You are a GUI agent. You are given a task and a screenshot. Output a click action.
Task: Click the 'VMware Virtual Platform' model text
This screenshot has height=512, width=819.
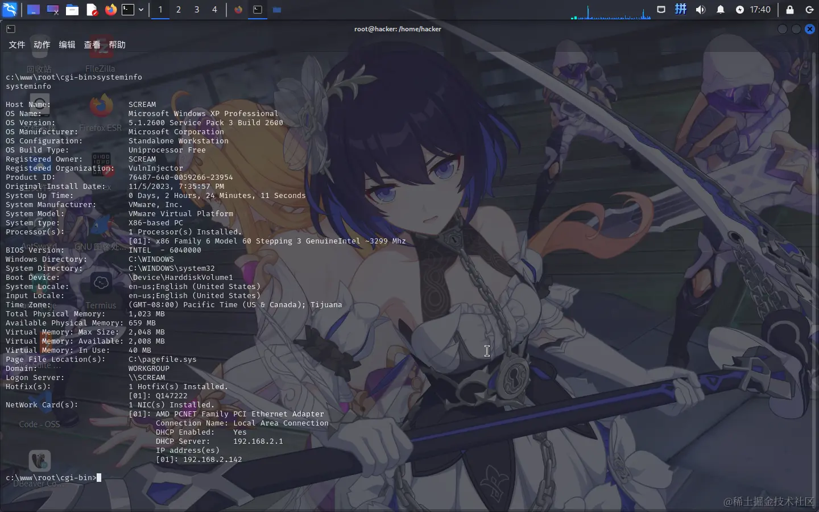[x=181, y=214]
